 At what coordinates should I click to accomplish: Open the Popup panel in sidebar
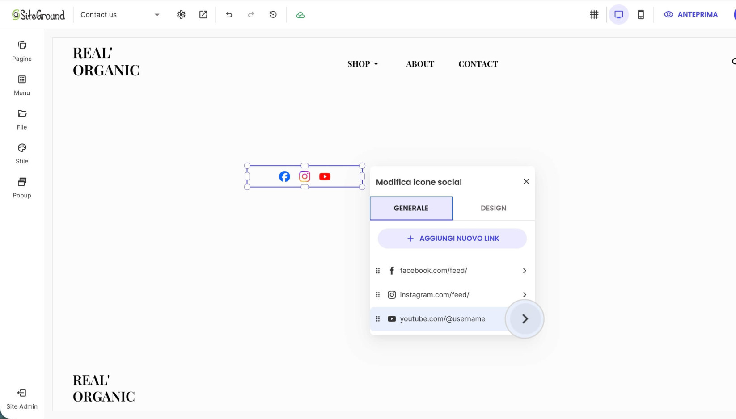22,188
